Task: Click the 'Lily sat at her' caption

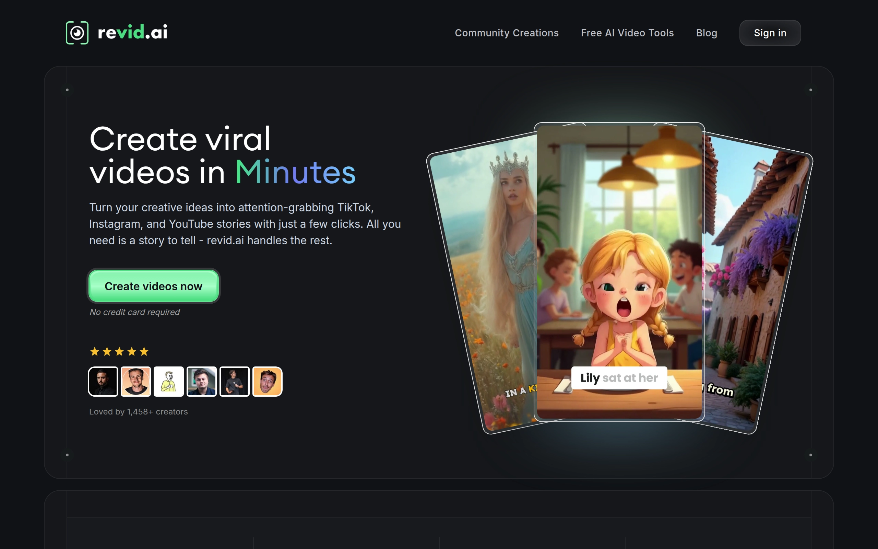Action: click(619, 378)
